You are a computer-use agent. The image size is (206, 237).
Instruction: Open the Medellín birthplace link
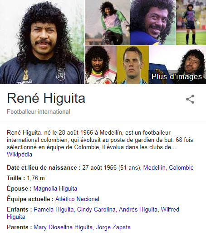click(154, 167)
